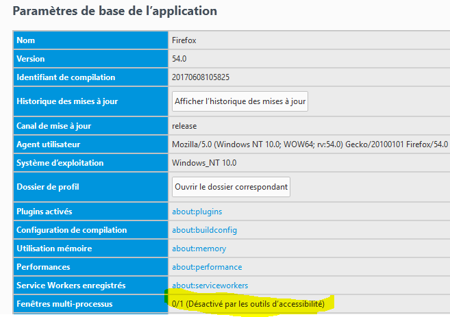The height and width of the screenshot is (317, 450).
Task: Click the 'Paramètres de base de l'application' heading
Action: click(x=115, y=11)
